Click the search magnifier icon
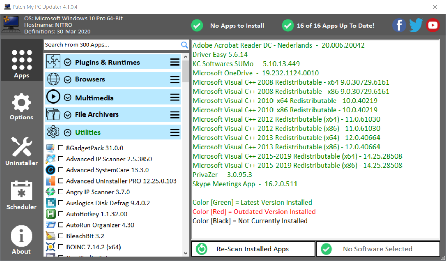This screenshot has height=261, width=446. point(184,45)
